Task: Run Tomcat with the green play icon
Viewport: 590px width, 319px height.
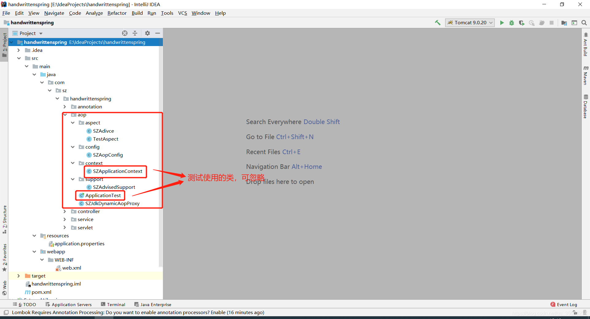Action: pyautogui.click(x=502, y=23)
